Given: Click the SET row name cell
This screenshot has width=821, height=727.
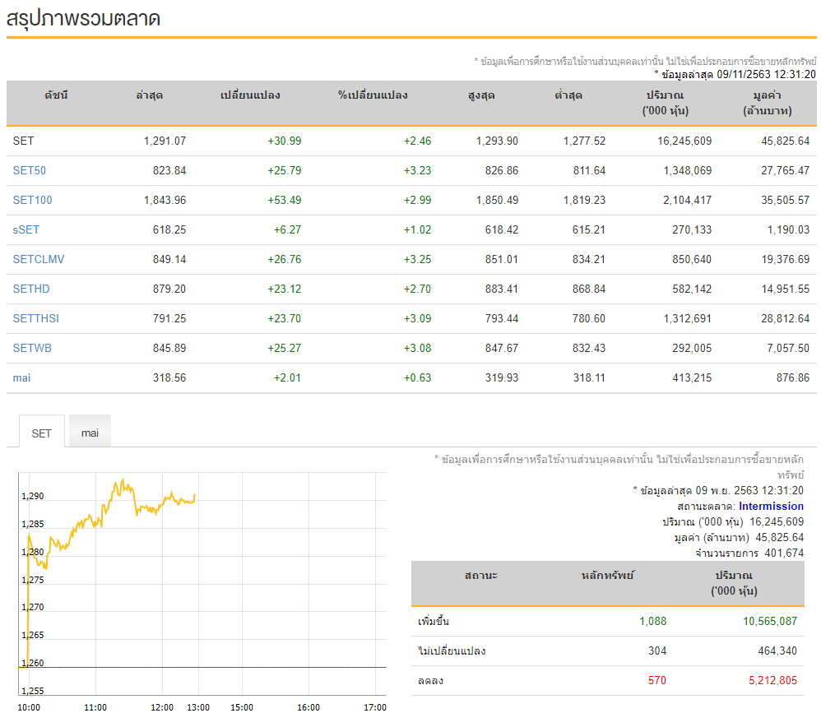Looking at the screenshot, I should coord(23,141).
